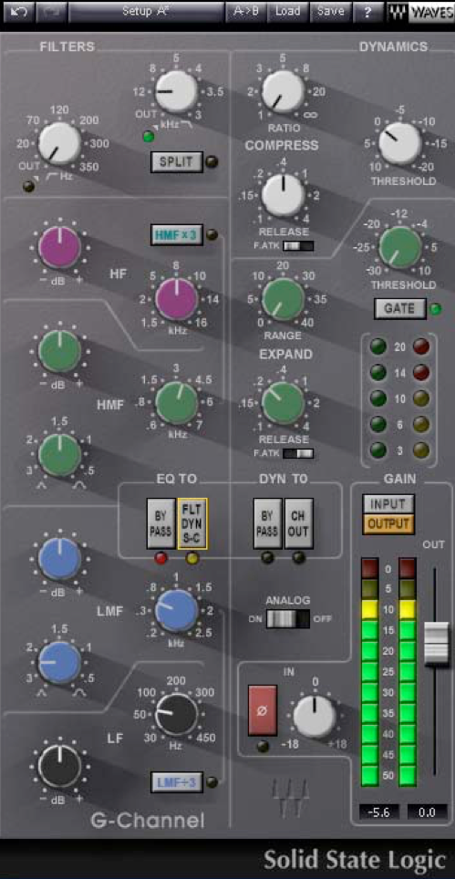Click the OUT gain fader handle

[x=437, y=643]
